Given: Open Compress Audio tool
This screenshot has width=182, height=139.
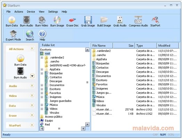Looking at the screenshot, I should [x=138, y=22].
